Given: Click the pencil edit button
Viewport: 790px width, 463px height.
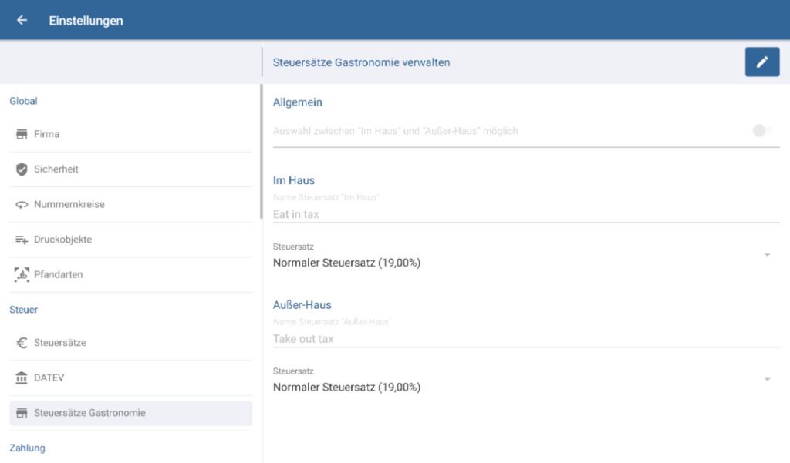Looking at the screenshot, I should (x=761, y=62).
